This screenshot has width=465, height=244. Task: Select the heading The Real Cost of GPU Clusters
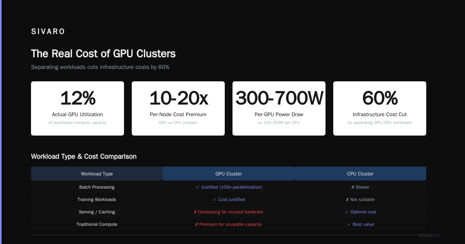coord(103,53)
